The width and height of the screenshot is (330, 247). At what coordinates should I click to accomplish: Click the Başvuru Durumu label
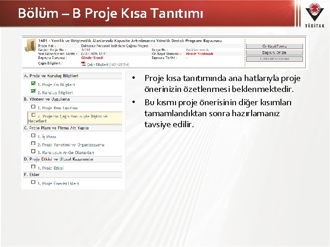[52, 58]
